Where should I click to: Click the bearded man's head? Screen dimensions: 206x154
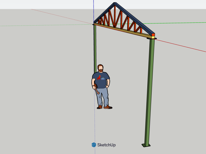point(100,68)
